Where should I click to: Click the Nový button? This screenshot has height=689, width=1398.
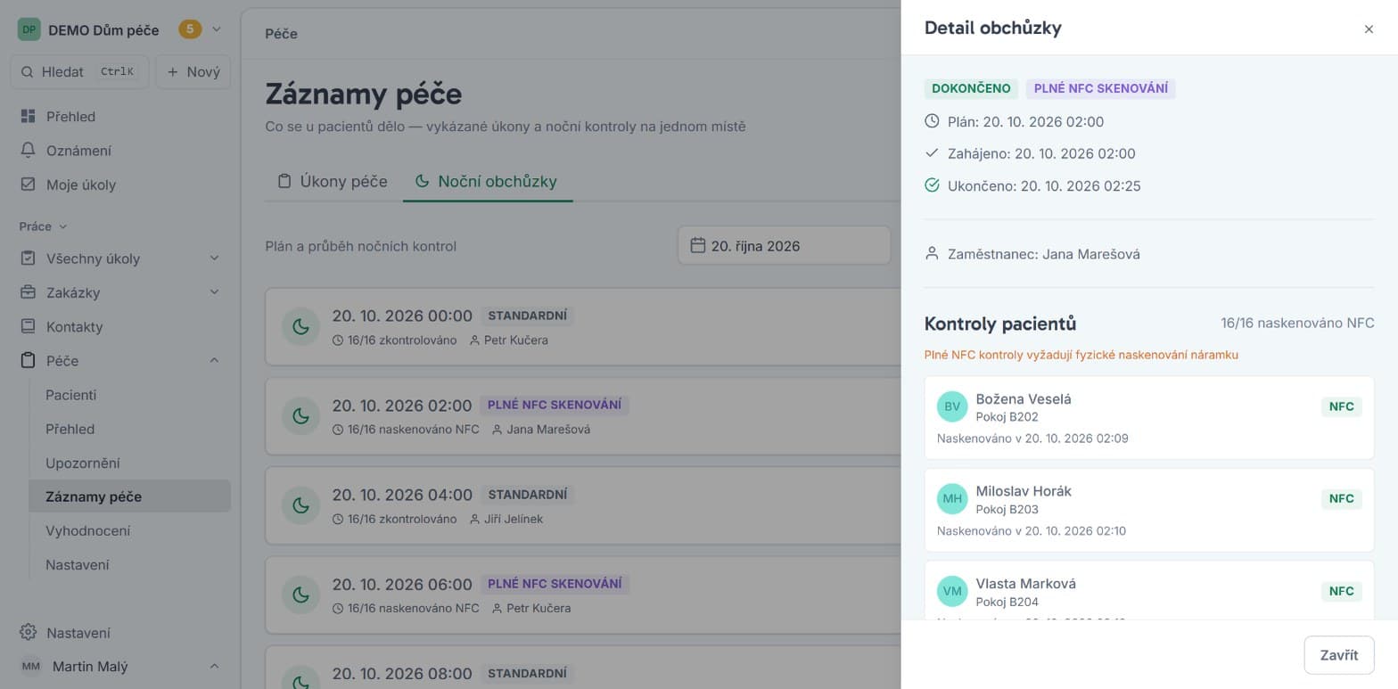click(193, 72)
